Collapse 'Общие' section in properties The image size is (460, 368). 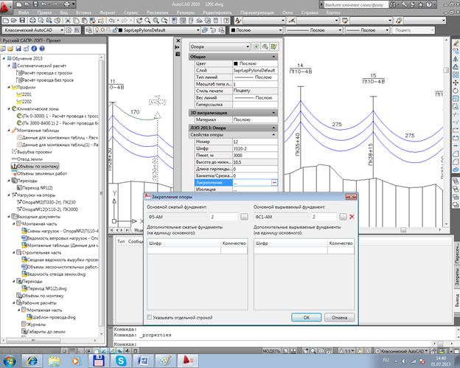point(273,57)
